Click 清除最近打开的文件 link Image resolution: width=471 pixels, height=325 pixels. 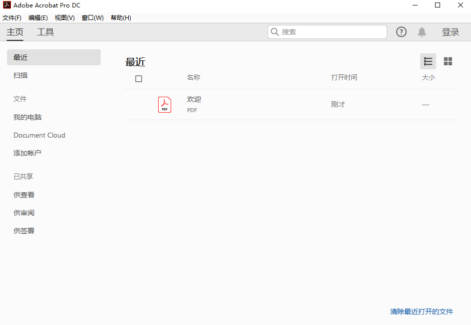(422, 312)
